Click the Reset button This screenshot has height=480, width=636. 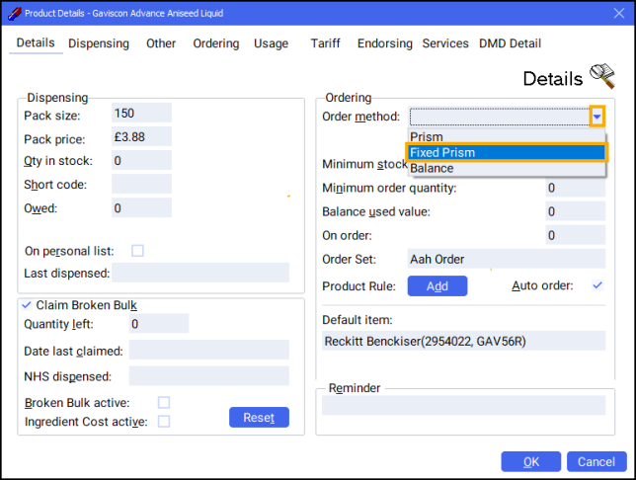click(259, 418)
